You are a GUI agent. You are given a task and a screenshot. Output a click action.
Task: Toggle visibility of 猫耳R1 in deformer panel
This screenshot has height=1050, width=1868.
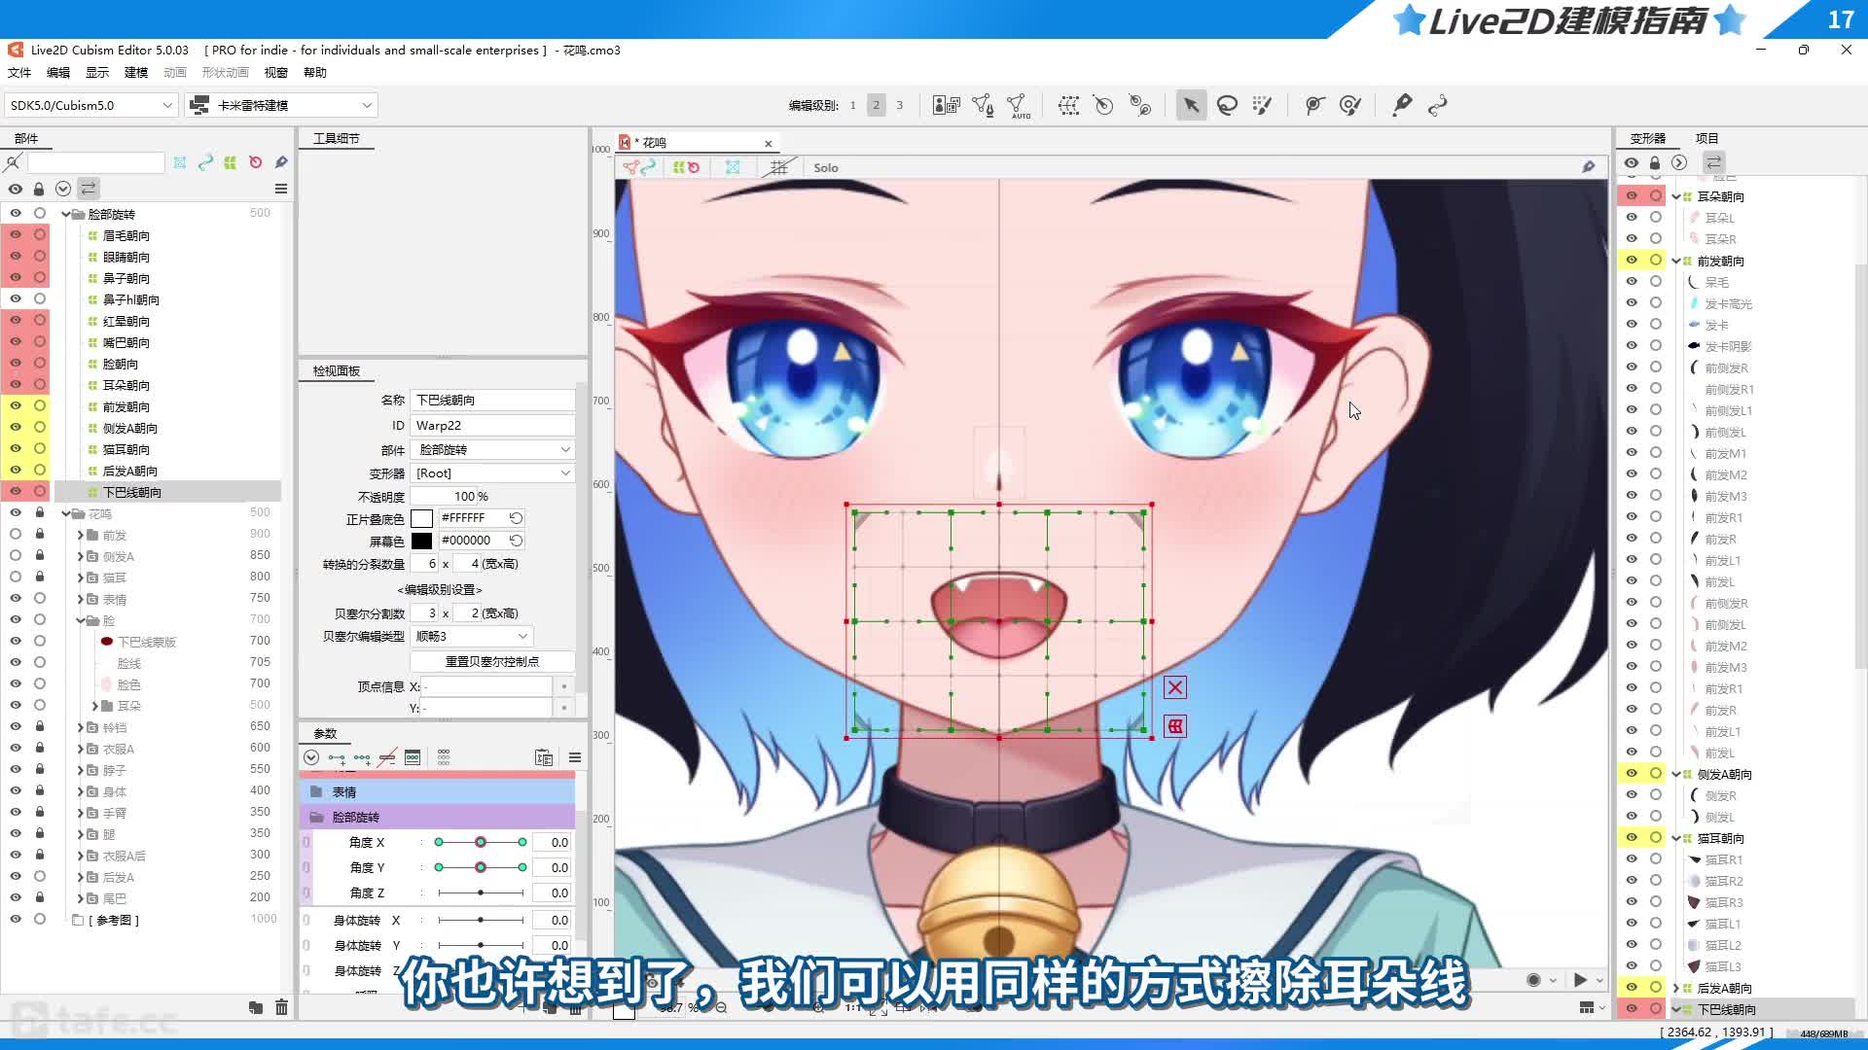(x=1632, y=858)
